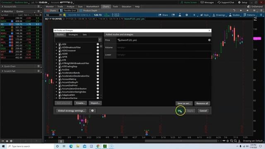Open study search filter dropdown arrow
Image resolution: width=265 pixels, height=149 pixels.
(x=100, y=40)
